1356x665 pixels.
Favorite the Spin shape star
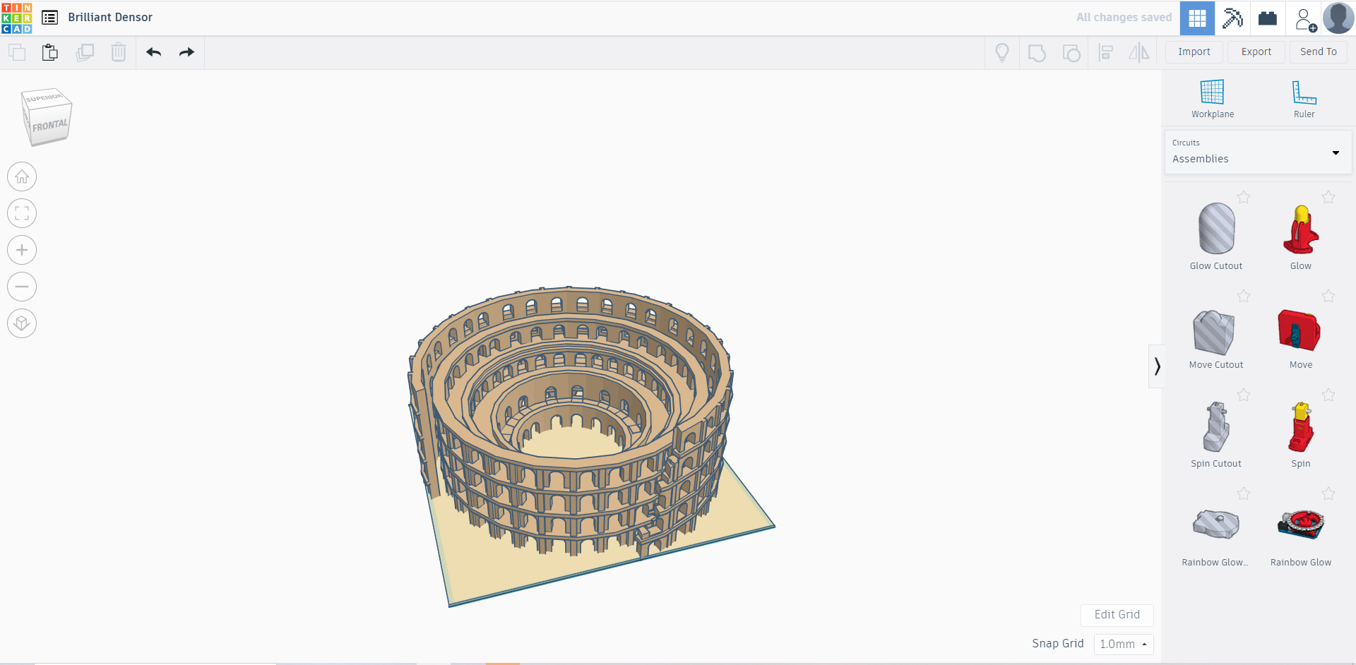click(1328, 395)
